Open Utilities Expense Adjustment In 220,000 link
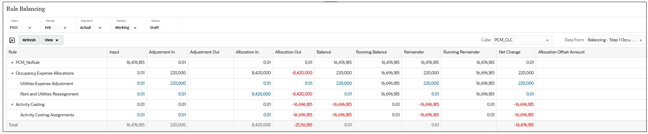 click(178, 83)
